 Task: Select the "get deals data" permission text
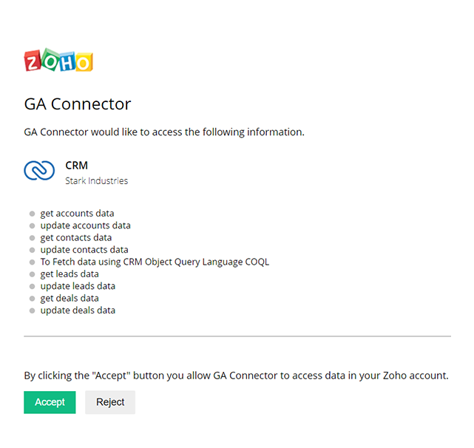point(70,299)
